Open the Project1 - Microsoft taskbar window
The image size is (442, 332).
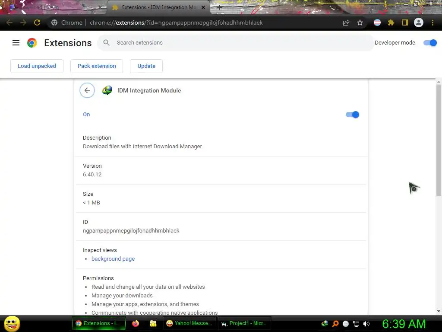244,323
